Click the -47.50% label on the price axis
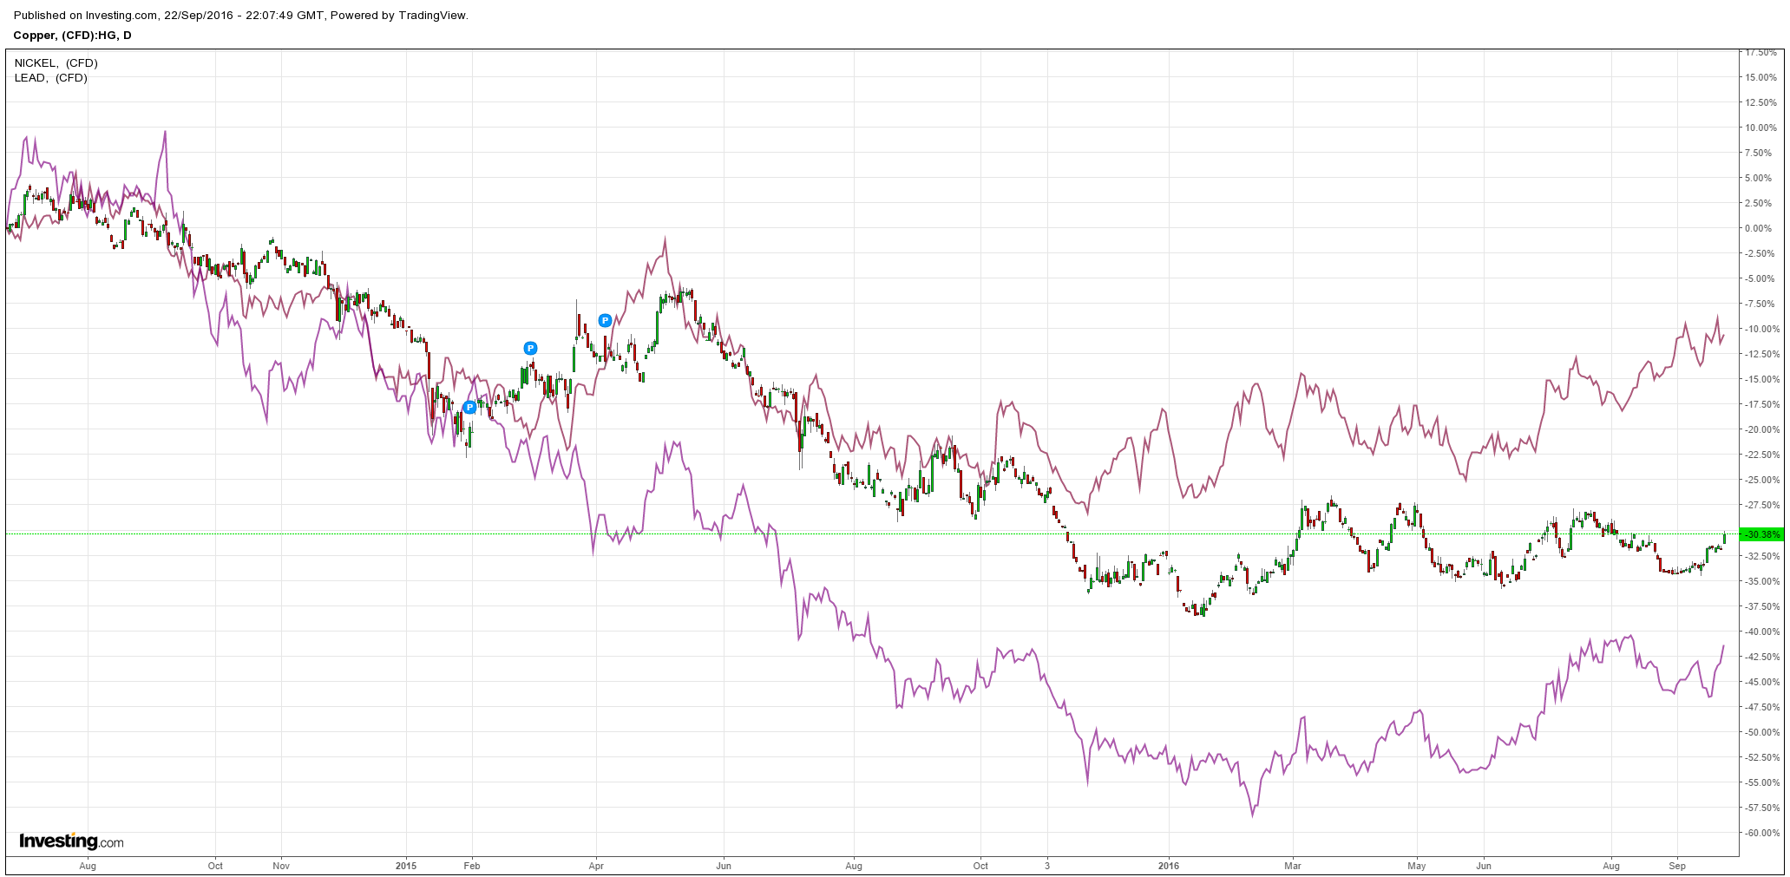1790x877 pixels. [x=1760, y=707]
